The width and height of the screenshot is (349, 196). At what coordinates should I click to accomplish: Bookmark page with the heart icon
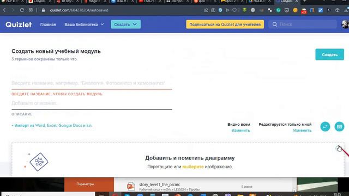point(234,10)
